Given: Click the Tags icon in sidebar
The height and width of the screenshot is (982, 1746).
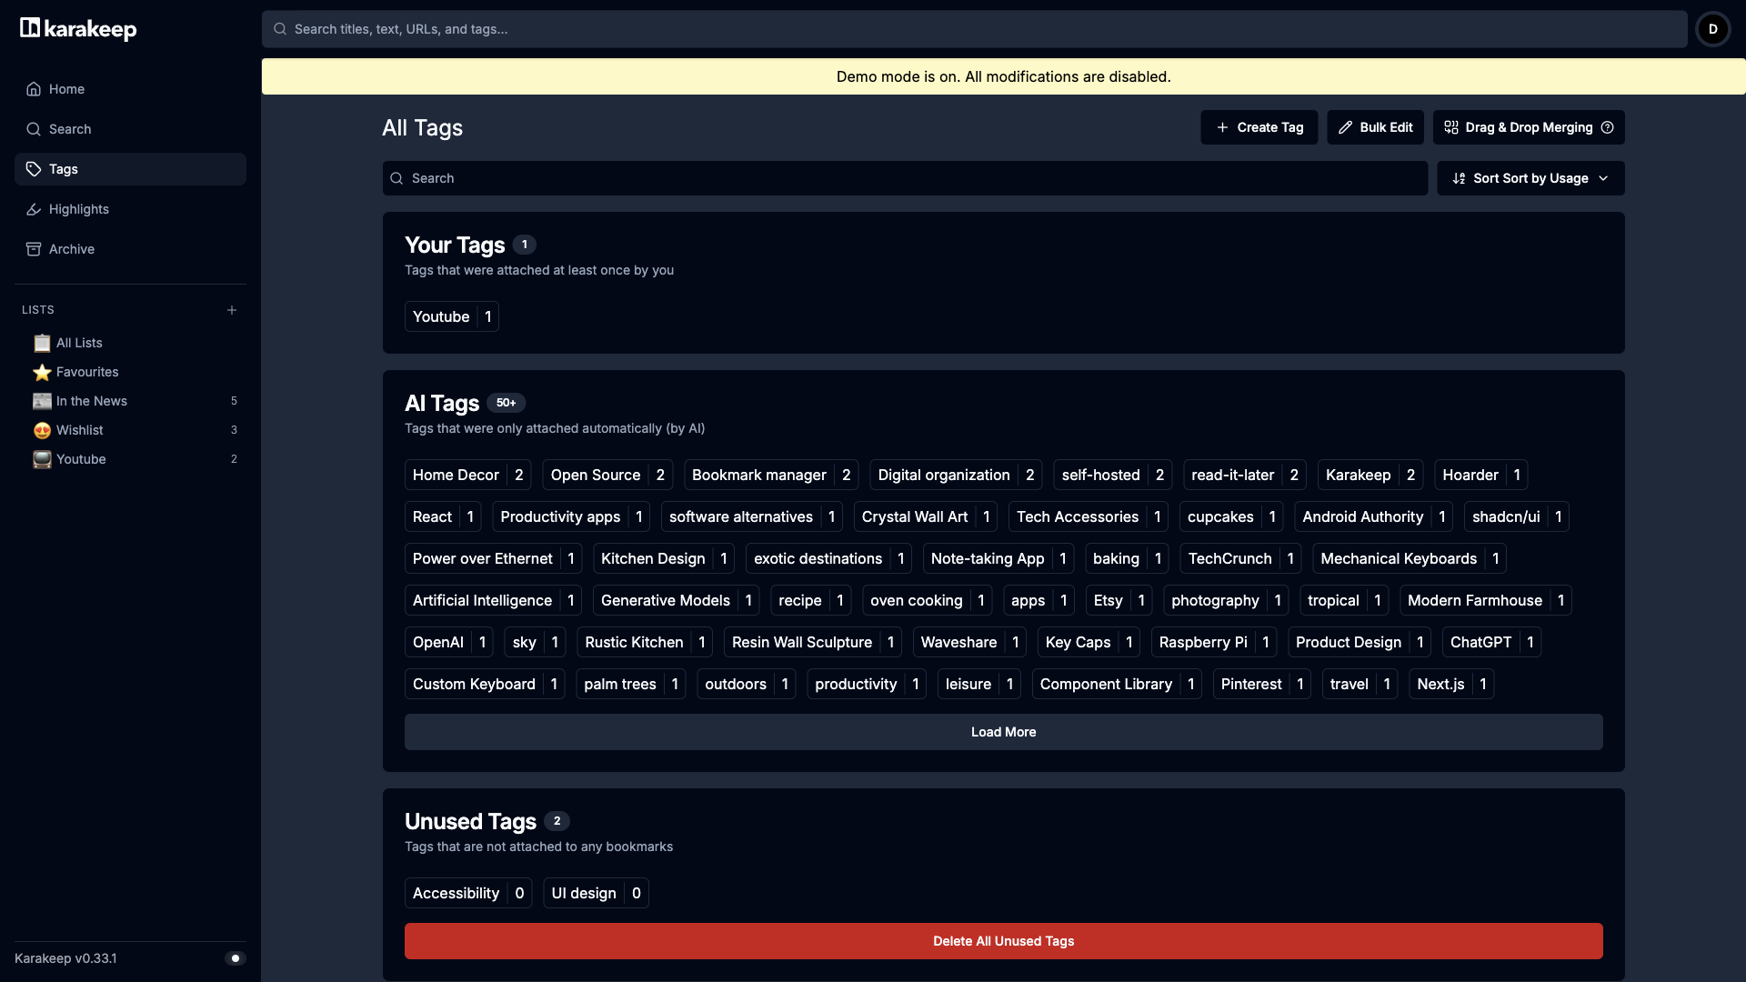Looking at the screenshot, I should pos(34,169).
